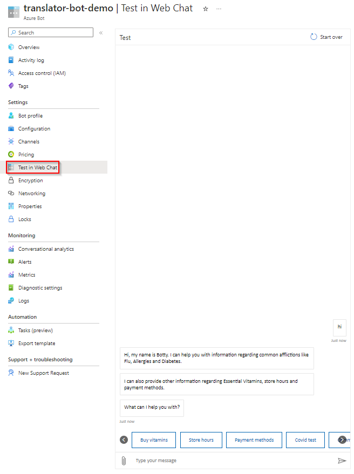Send message with the paper plane icon
Screen dimensions: 354x474
342,461
